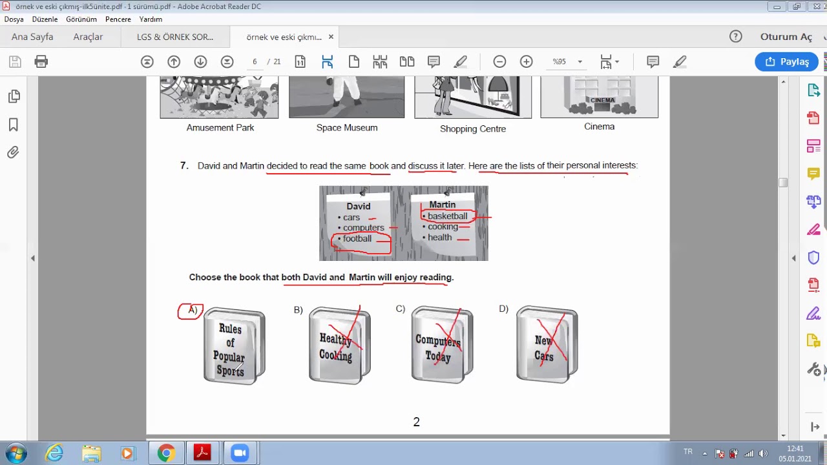Image resolution: width=827 pixels, height=465 pixels.
Task: Open yellow Comment tool in right pane
Action: [x=813, y=174]
